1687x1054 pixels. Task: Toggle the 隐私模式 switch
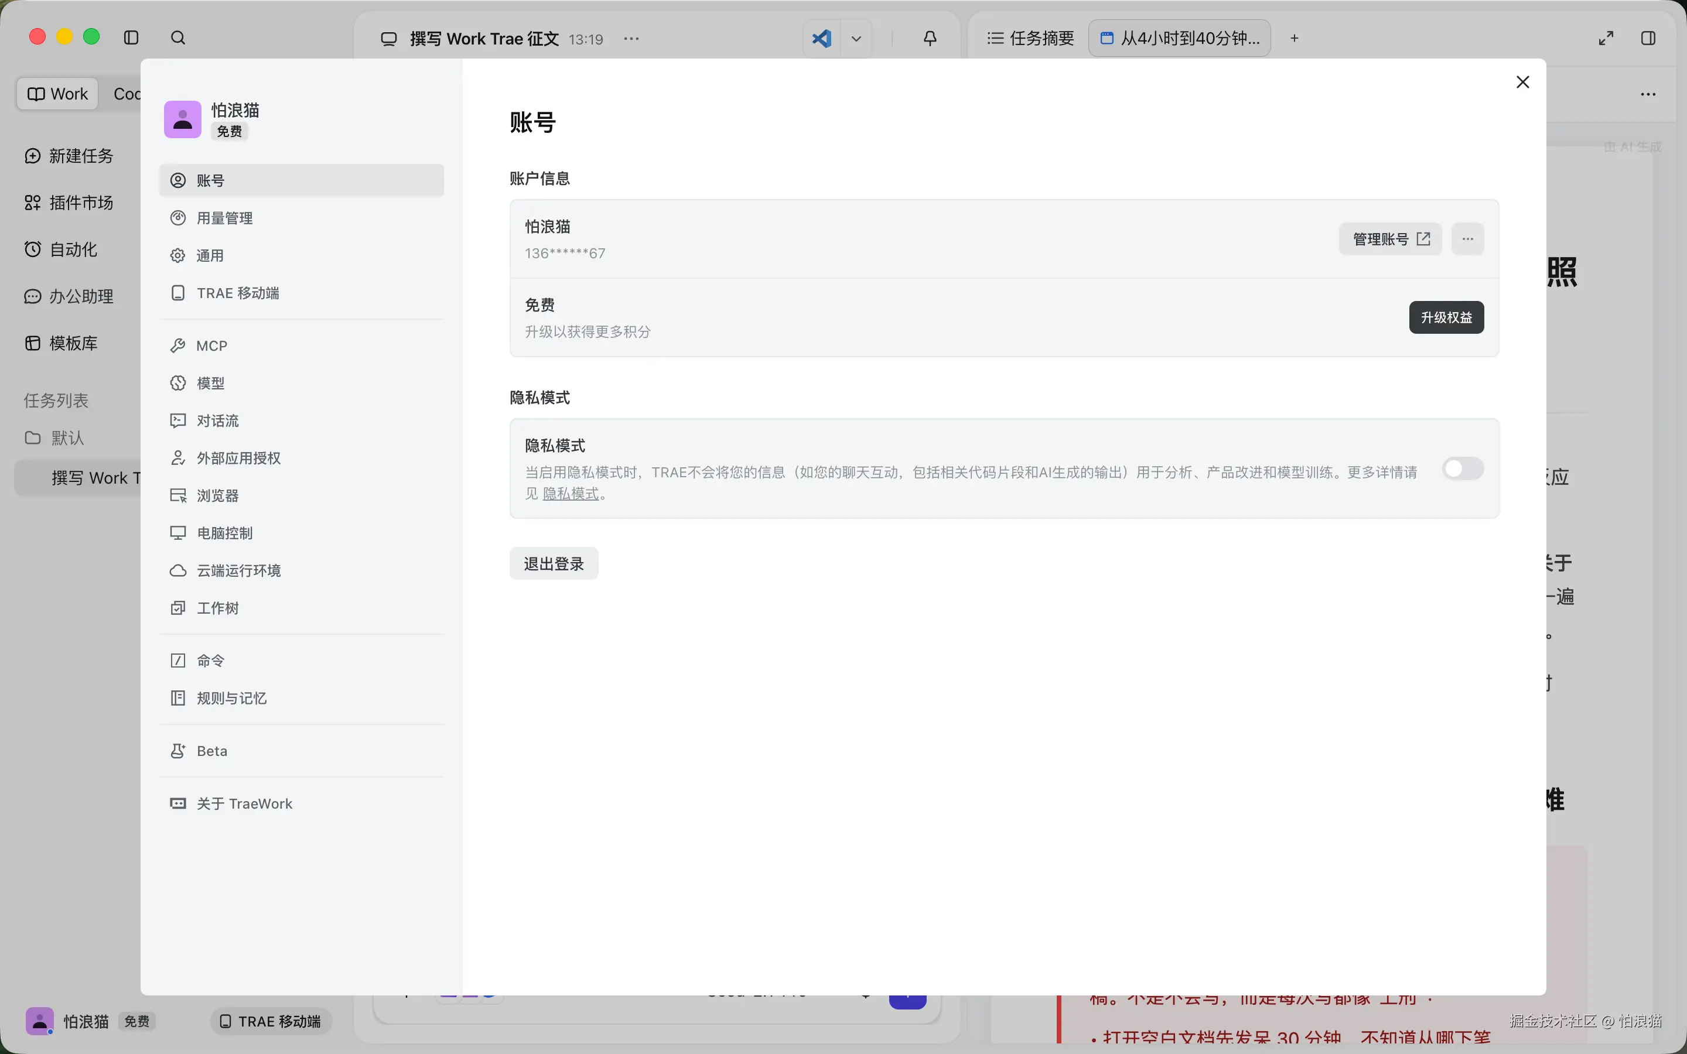click(x=1463, y=469)
